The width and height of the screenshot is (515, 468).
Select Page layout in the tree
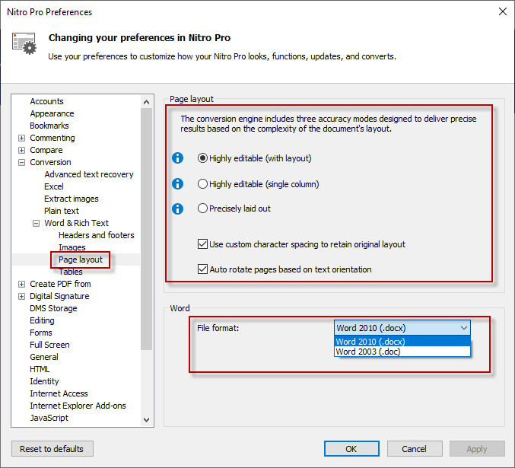click(x=81, y=259)
